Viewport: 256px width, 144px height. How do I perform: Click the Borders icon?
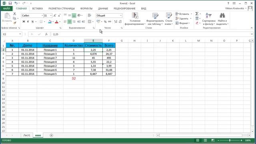(41, 22)
